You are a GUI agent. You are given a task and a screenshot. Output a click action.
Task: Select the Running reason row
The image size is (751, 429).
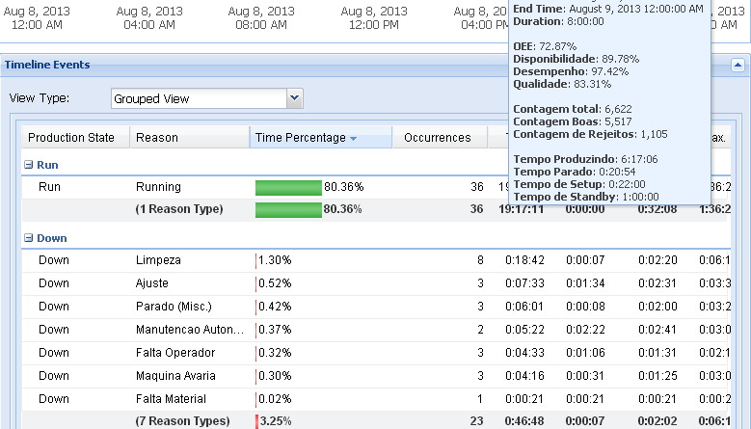click(x=158, y=187)
